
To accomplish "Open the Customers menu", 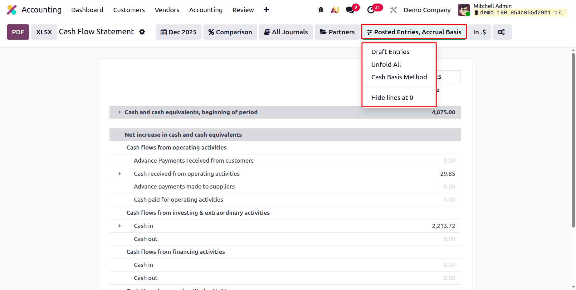I will (x=129, y=10).
